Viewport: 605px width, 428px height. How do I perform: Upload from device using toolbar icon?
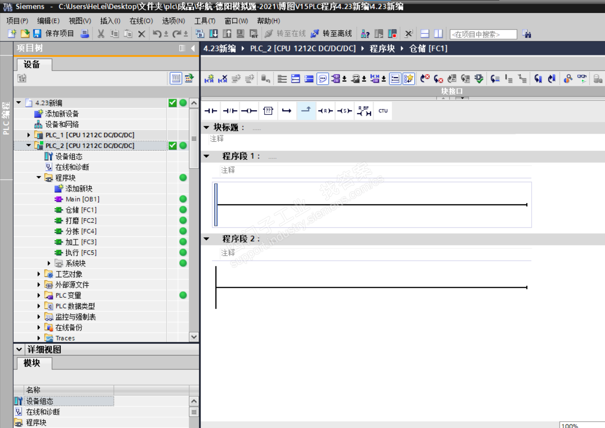coord(227,34)
